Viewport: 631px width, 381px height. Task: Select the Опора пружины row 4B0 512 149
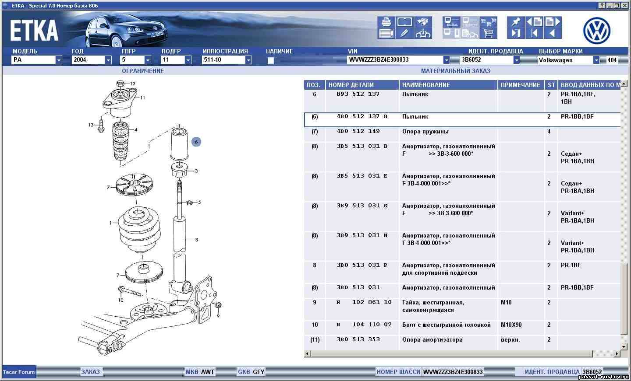pos(462,135)
